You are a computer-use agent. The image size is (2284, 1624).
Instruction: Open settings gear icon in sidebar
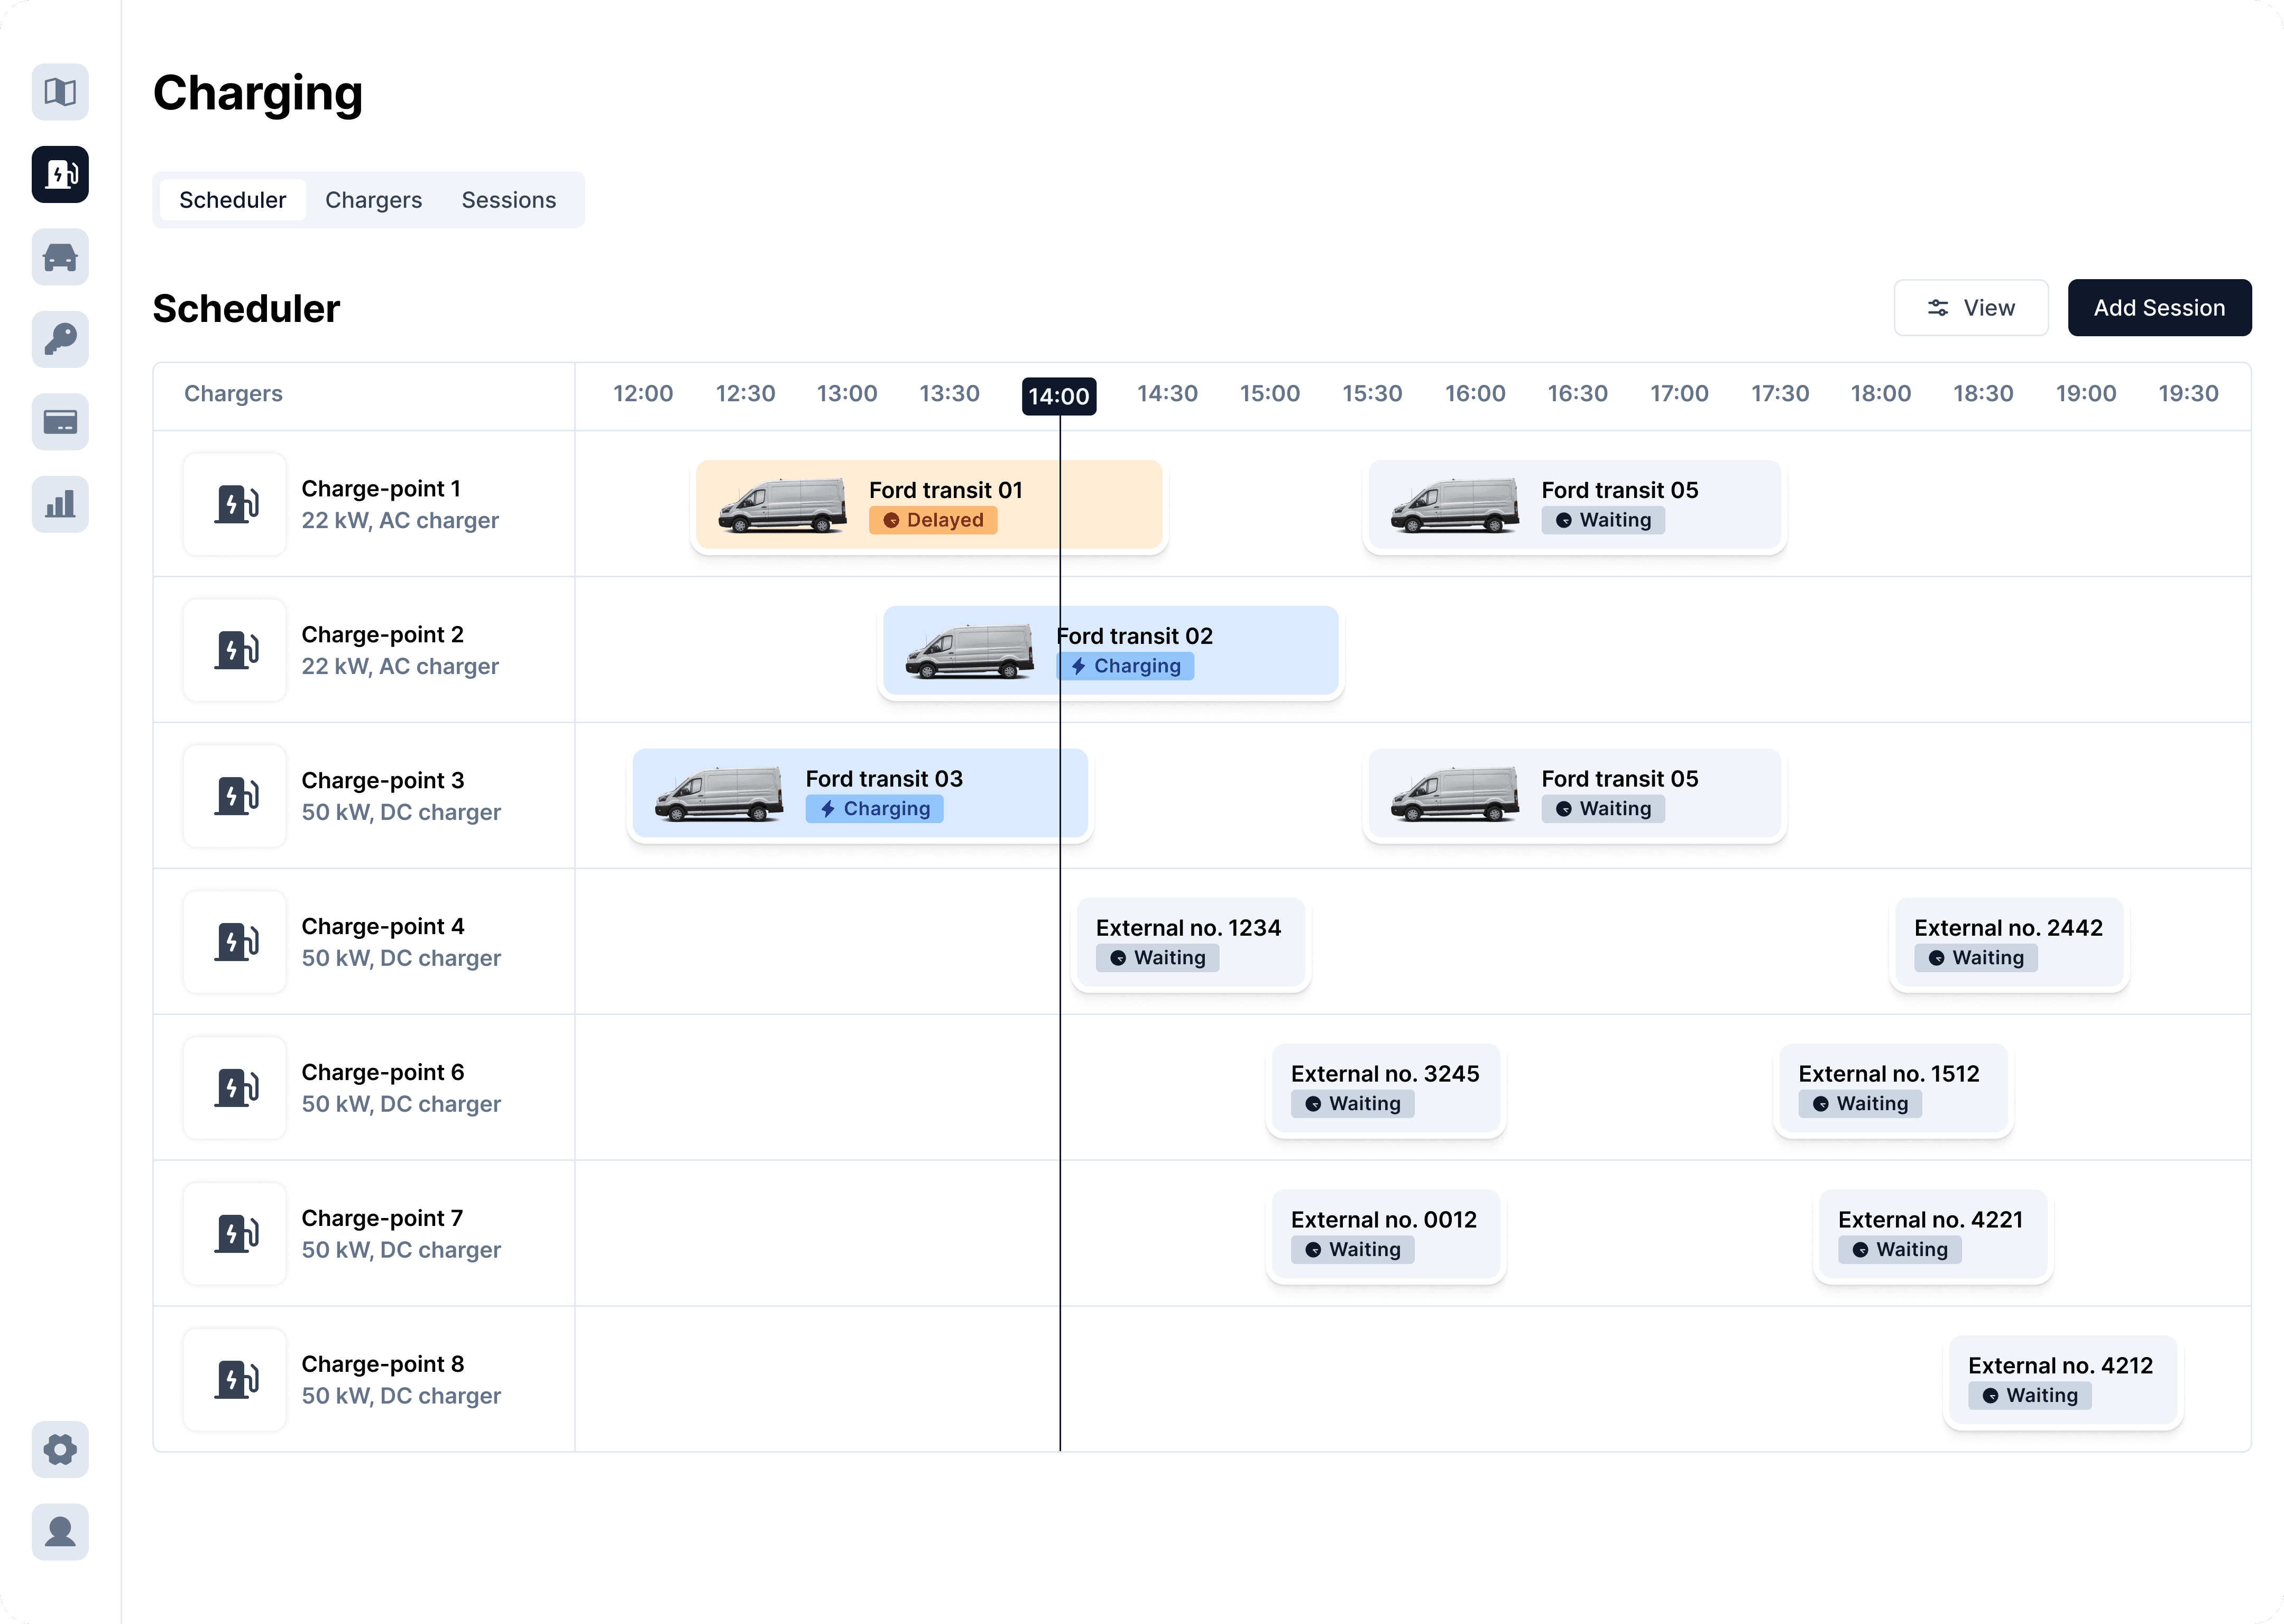click(x=60, y=1449)
